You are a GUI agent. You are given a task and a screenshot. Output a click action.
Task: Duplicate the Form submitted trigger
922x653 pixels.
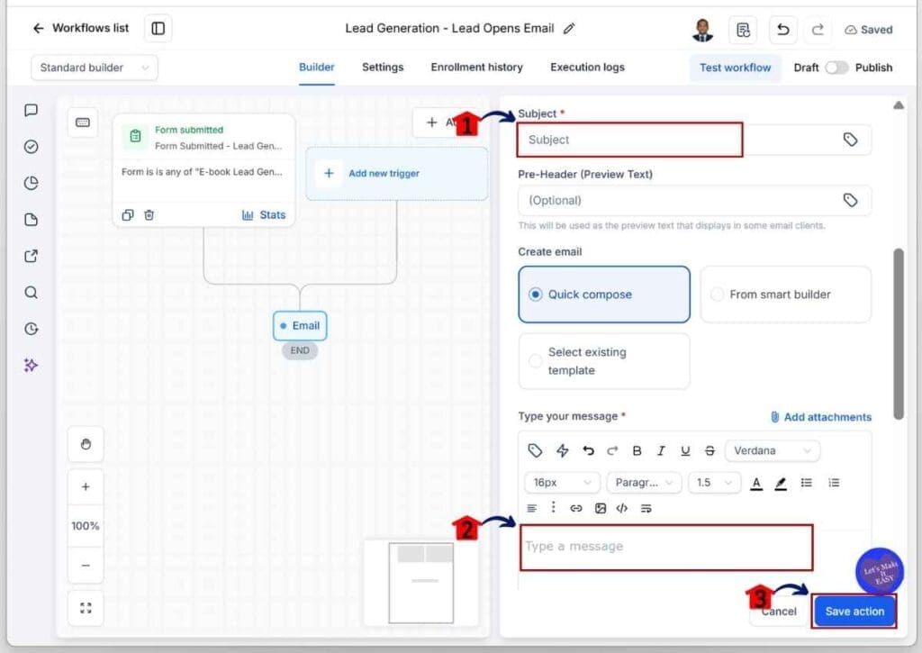[128, 214]
